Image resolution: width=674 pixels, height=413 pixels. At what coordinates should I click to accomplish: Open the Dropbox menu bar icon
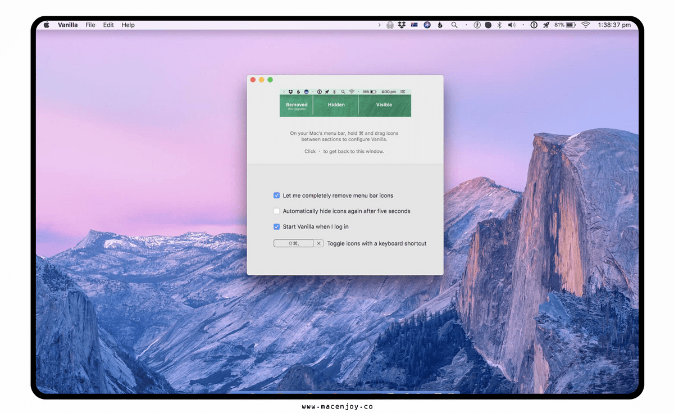pos(402,25)
